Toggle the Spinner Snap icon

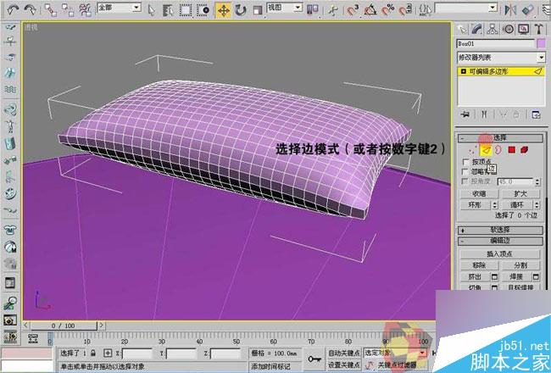405,10
